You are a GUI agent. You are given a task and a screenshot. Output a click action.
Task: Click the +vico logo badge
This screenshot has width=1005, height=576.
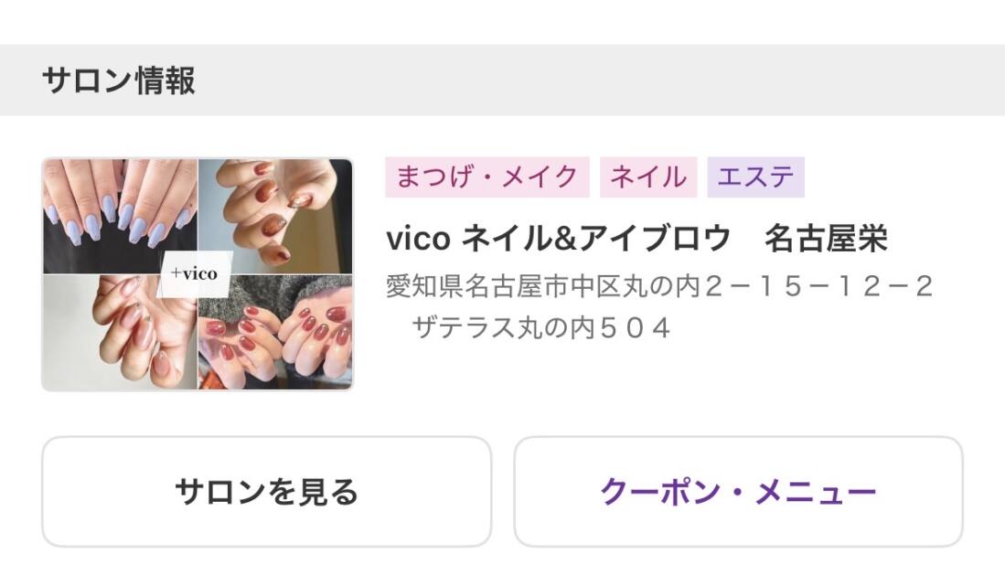194,274
